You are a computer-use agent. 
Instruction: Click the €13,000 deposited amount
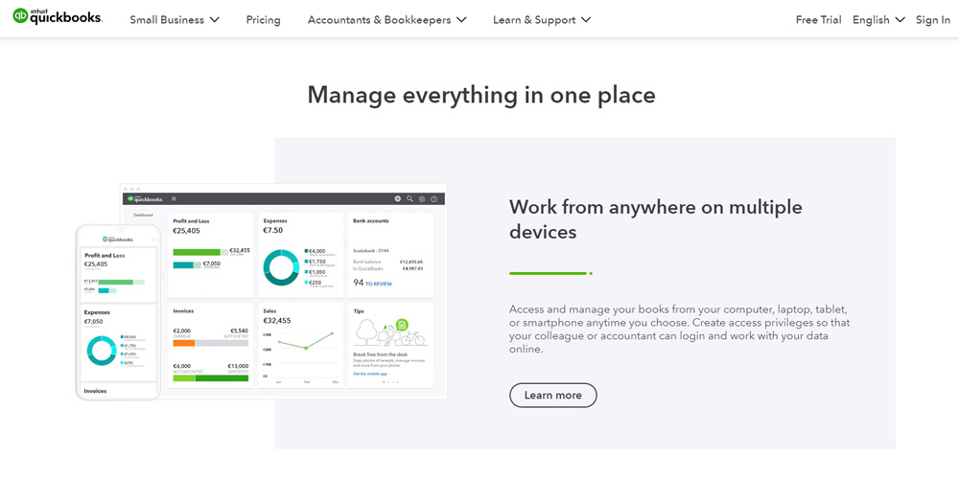[238, 366]
